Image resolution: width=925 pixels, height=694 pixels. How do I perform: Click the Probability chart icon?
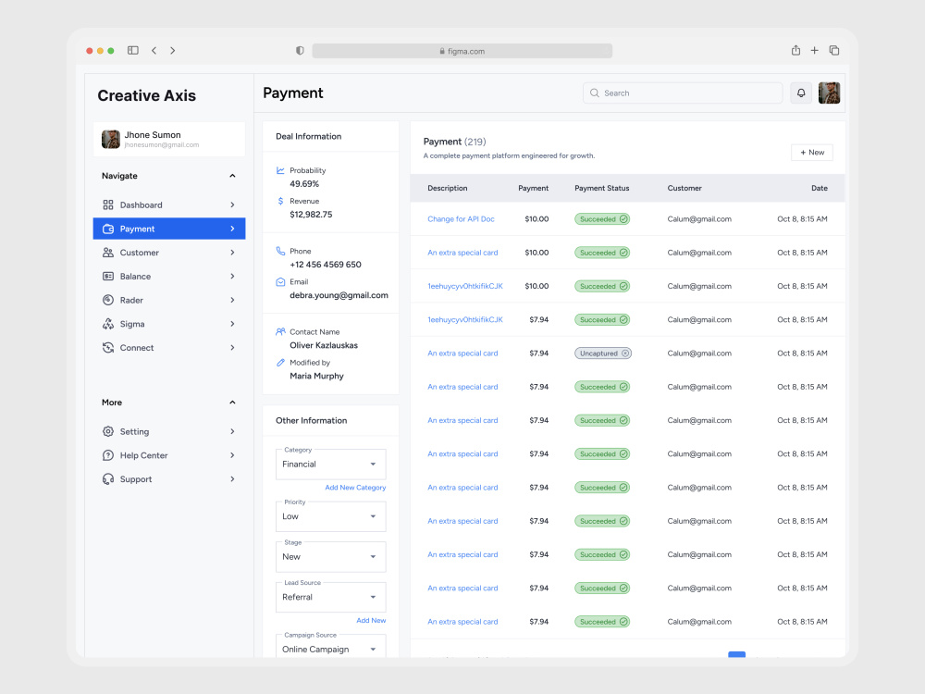(280, 170)
